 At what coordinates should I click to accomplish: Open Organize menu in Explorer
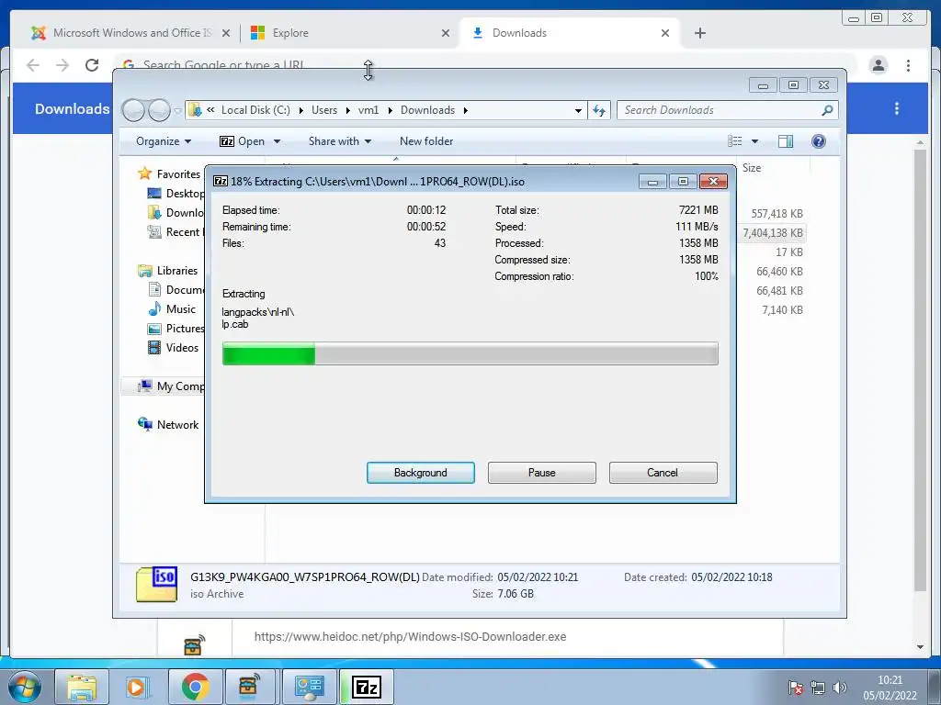pos(164,141)
